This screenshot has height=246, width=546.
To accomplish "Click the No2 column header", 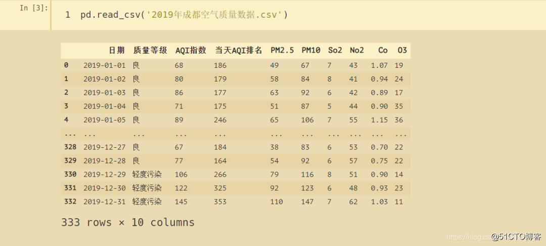I will coord(356,50).
